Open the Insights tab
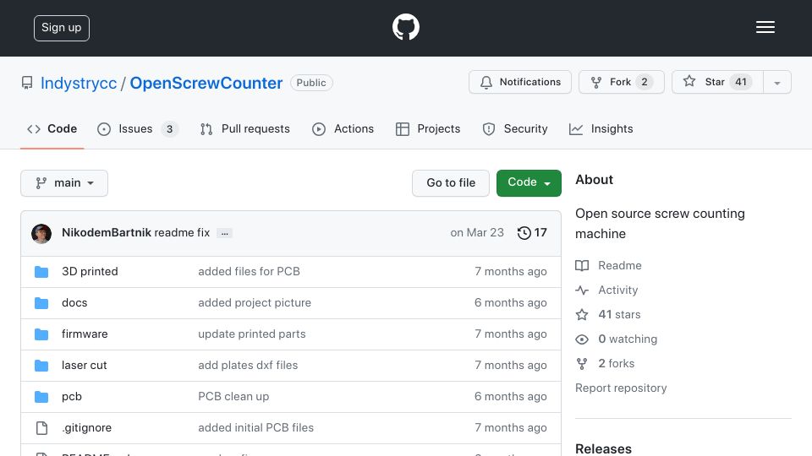 (601, 128)
